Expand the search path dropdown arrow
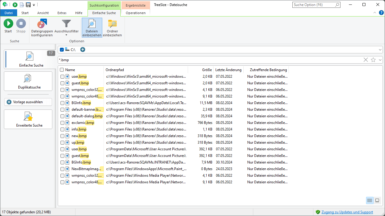This screenshot has width=385, height=216. coord(380,49)
